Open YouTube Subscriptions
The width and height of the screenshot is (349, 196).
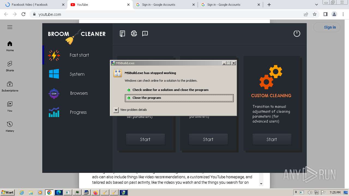pos(10,87)
